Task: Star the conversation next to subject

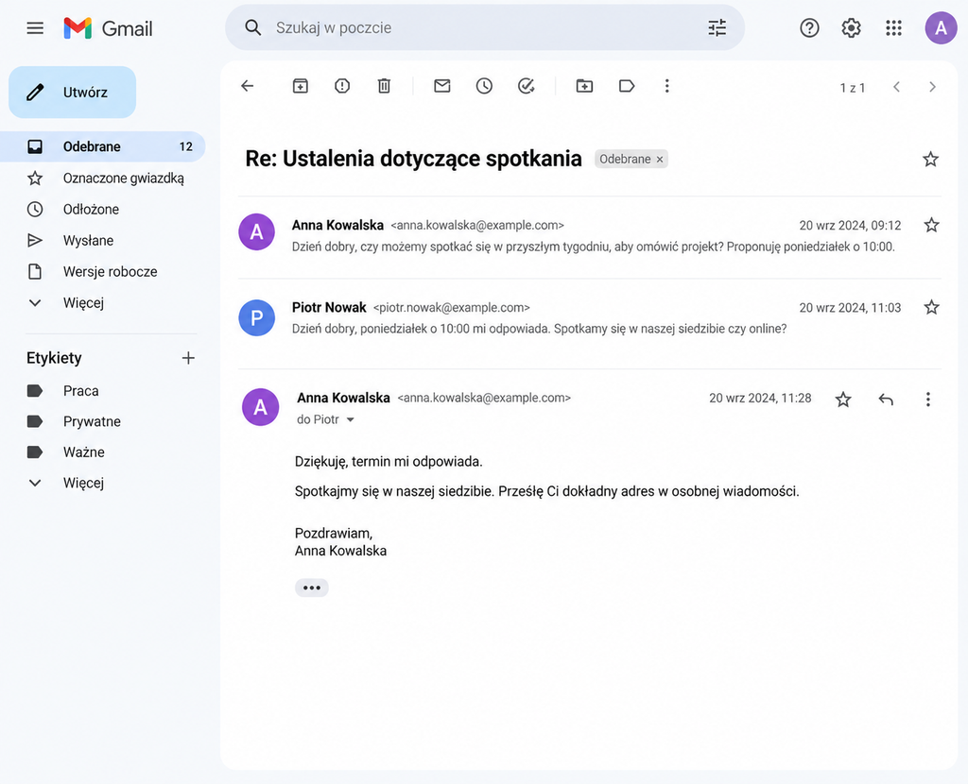Action: click(x=930, y=159)
